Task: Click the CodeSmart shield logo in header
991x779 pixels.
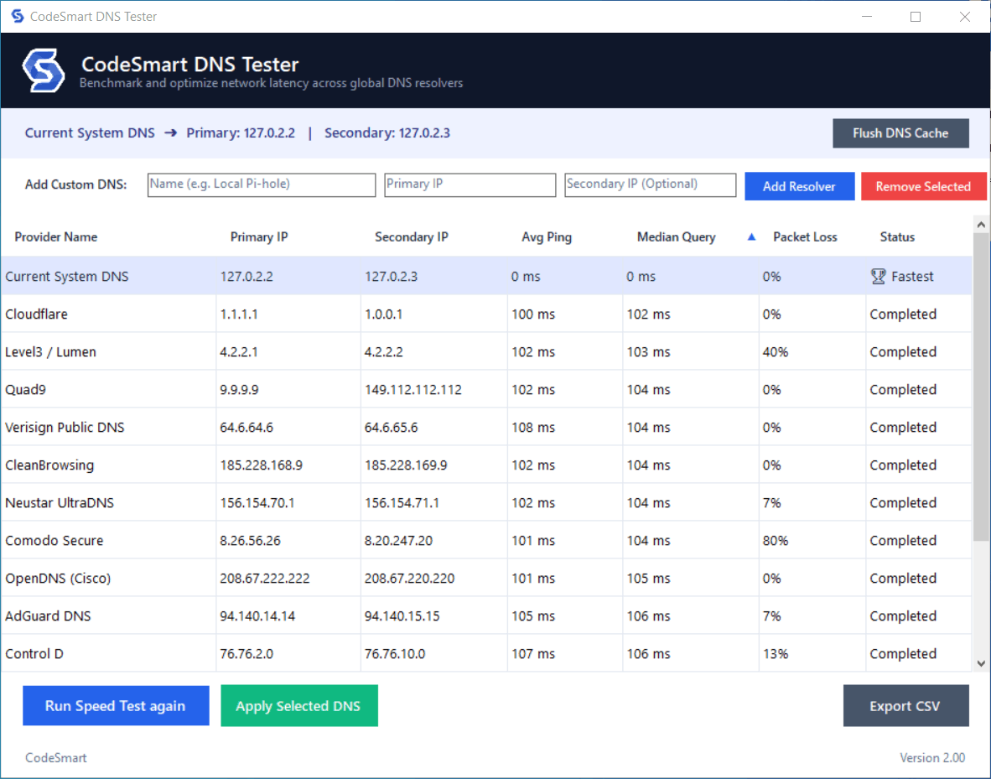Action: coord(44,70)
